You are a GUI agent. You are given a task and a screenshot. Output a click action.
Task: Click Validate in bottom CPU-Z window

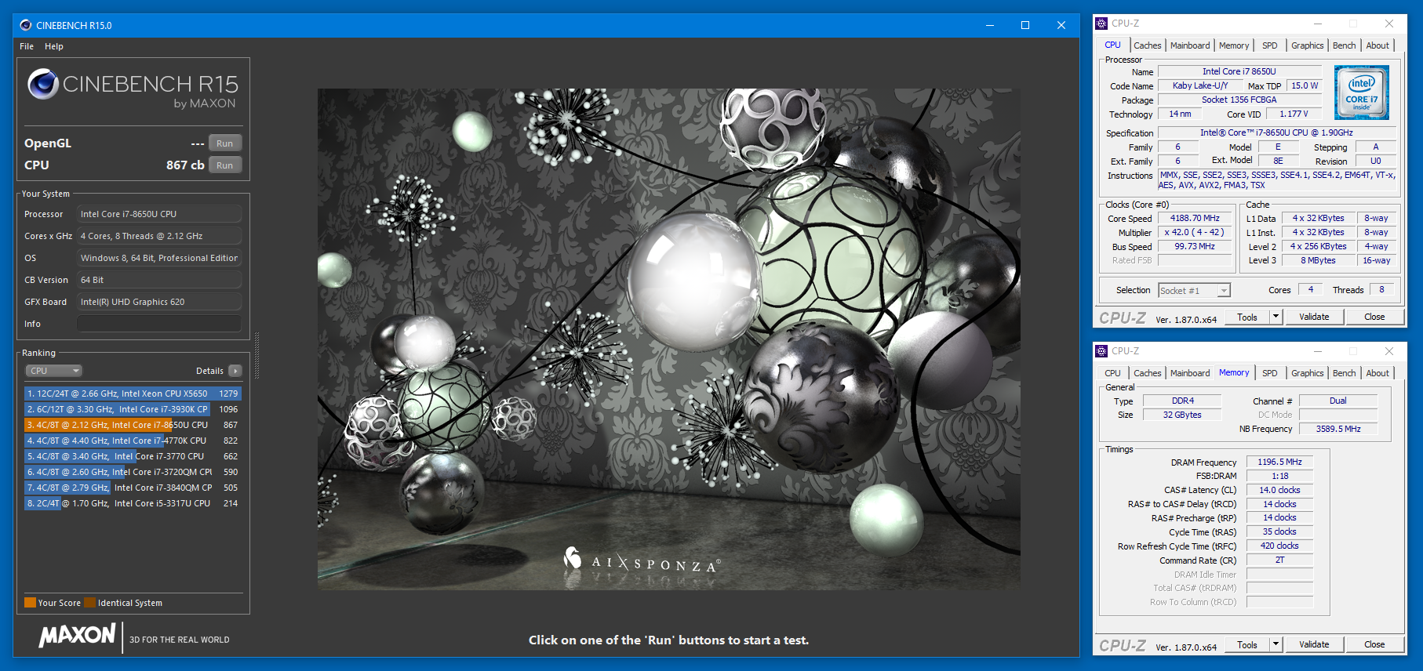[1314, 645]
